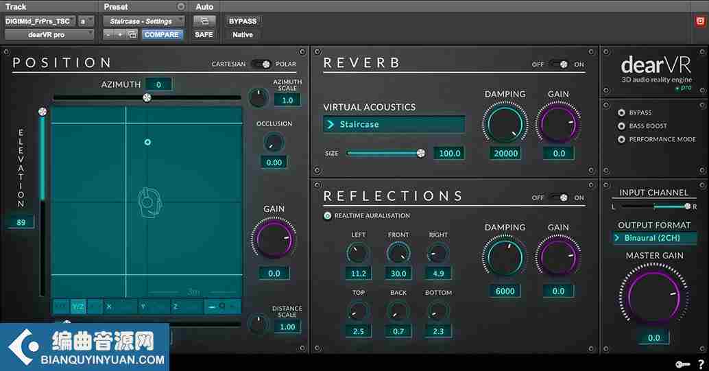Enable Realtime Auralisation option
This screenshot has height=371, width=709.
tap(327, 216)
